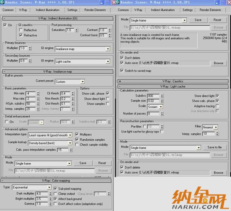
Task: Click Reset button in left Irradiance map Mode
Action: (102, 163)
